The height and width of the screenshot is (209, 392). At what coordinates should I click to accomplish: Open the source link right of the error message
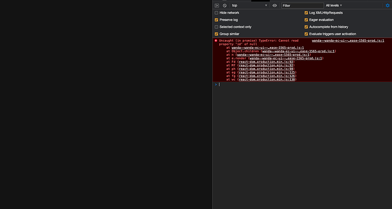click(348, 40)
